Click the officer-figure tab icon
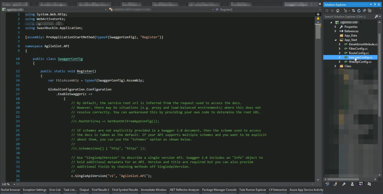The image size is (383, 194). pos(352,184)
